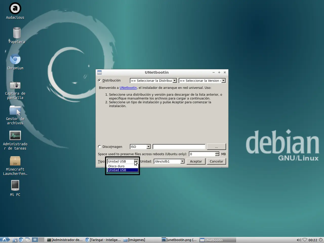
Task: Decrease the persistence MB spinner value
Action: pyautogui.click(x=217, y=155)
